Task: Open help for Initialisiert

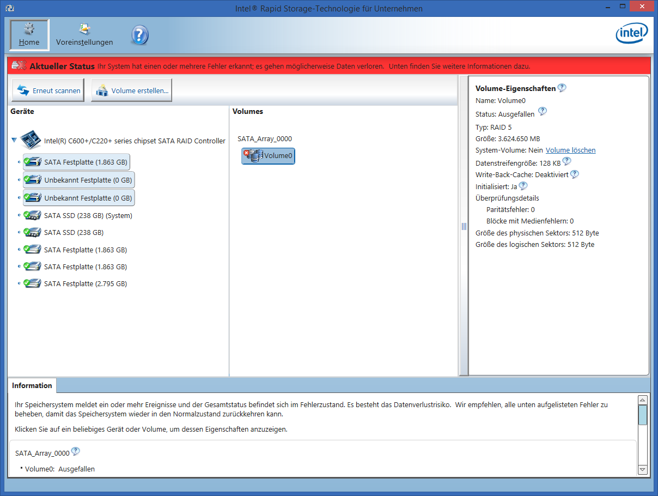Action: pyautogui.click(x=523, y=186)
